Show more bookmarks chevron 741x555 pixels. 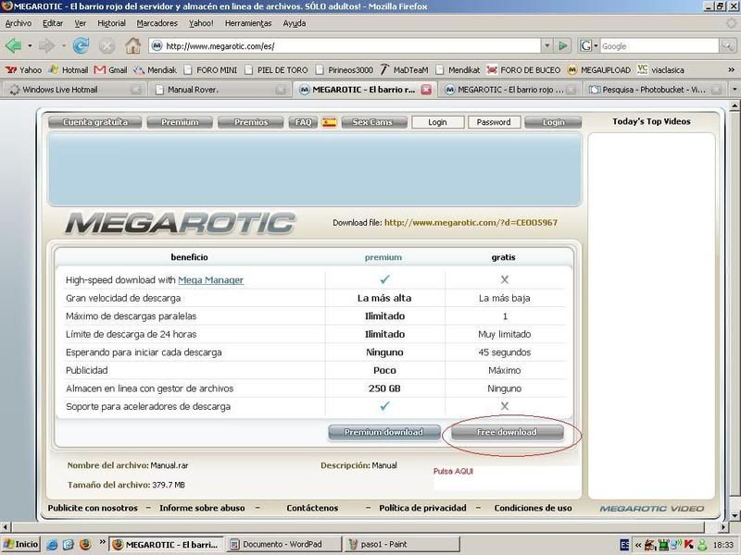[732, 70]
